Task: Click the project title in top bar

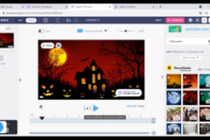Action: 92,20
